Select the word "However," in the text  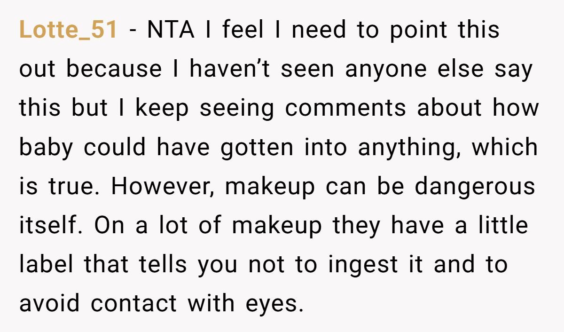164,187
